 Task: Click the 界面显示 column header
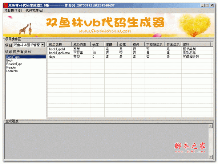(x=173, y=44)
